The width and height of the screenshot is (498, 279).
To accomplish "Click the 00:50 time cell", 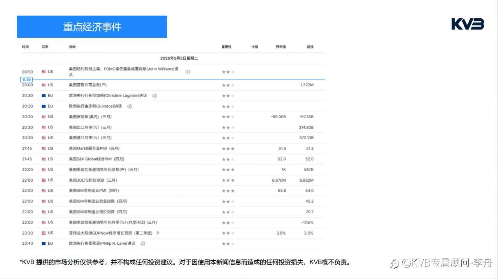I will pyautogui.click(x=27, y=72).
